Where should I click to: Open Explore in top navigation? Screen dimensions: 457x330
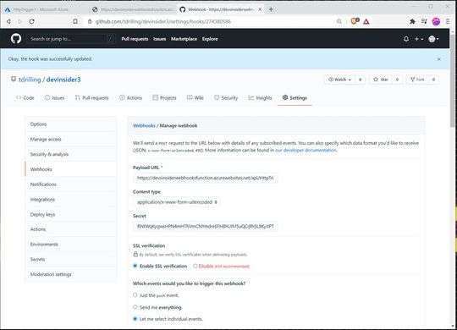pyautogui.click(x=210, y=39)
